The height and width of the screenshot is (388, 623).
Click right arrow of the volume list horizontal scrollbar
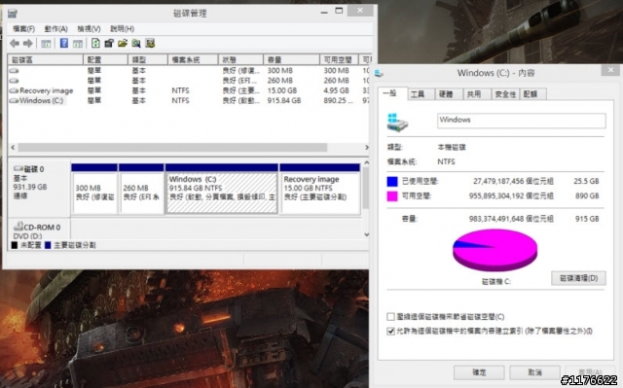[366, 147]
